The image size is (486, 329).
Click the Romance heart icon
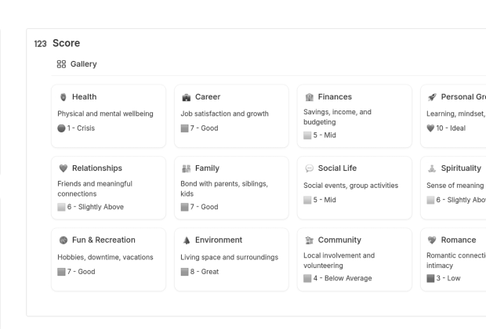point(432,240)
